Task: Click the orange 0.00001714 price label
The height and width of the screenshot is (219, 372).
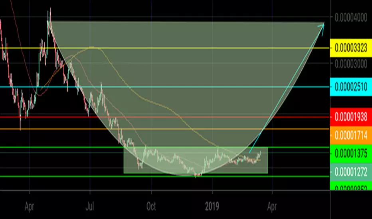Action: click(351, 135)
